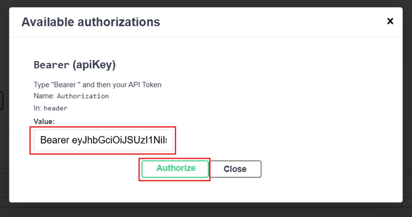Click the word "Bearer" inside the Value input
The width and height of the screenshot is (412, 217).
coord(54,141)
